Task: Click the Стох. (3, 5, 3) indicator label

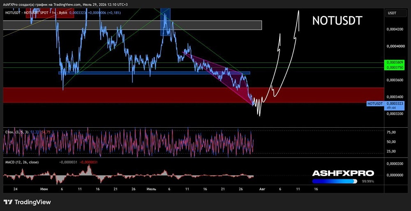Action: point(17,132)
